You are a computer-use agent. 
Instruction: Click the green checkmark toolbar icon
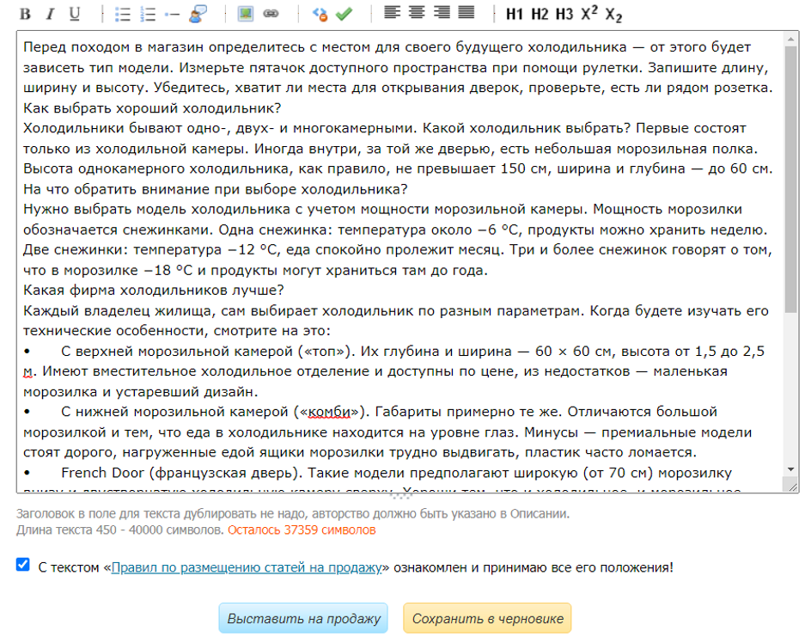click(x=344, y=14)
